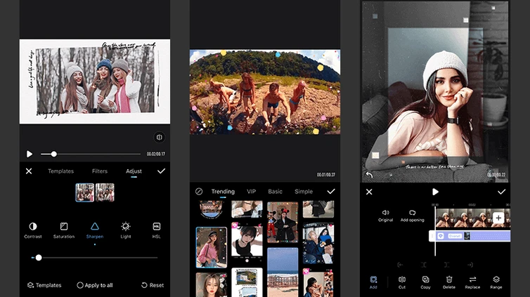The image size is (530, 297).
Task: Open the HSL adjustment tool
Action: 157,230
